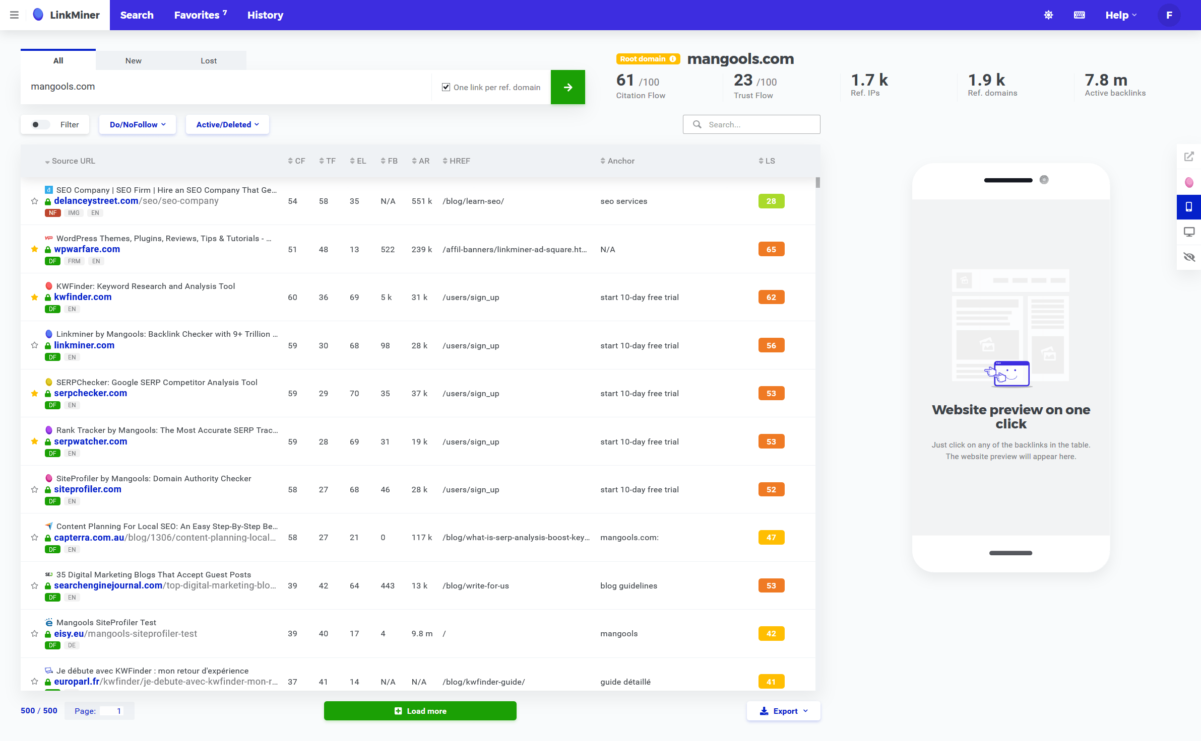The width and height of the screenshot is (1201, 741).
Task: Switch preview to desktop mode
Action: pos(1189,232)
